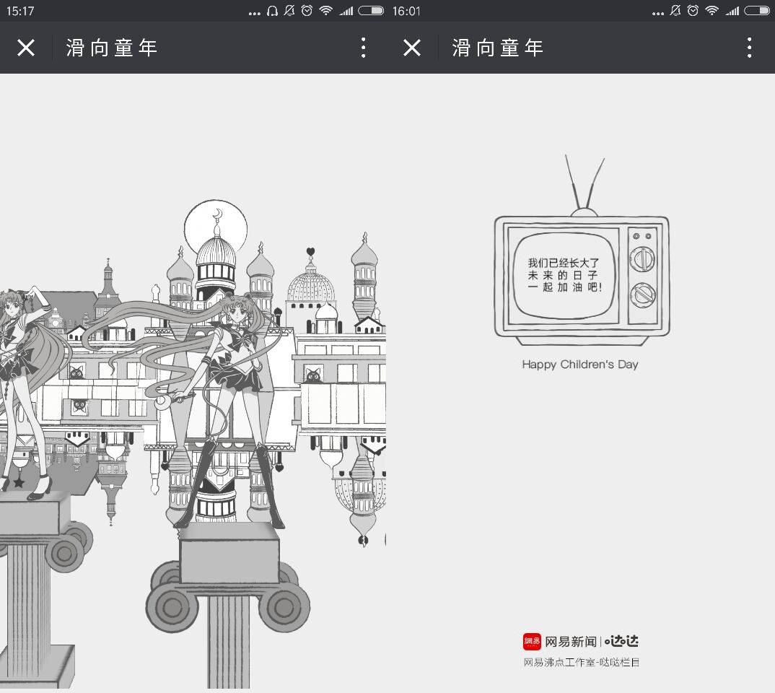Tap the alarm clock icon in the right status bar
This screenshot has height=693, width=775.
pos(693,10)
